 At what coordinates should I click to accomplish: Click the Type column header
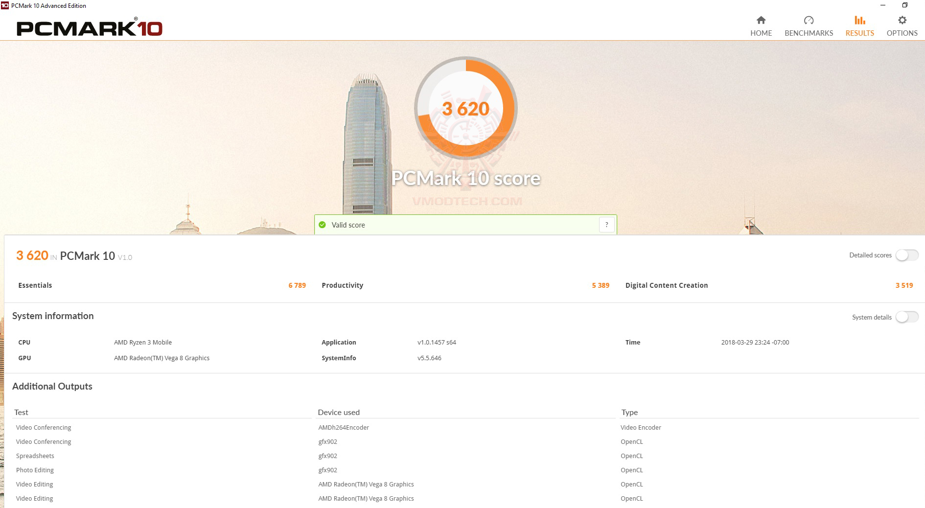629,412
